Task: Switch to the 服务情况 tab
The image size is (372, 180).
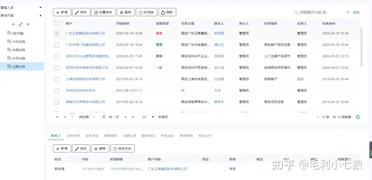Action: 148,136
